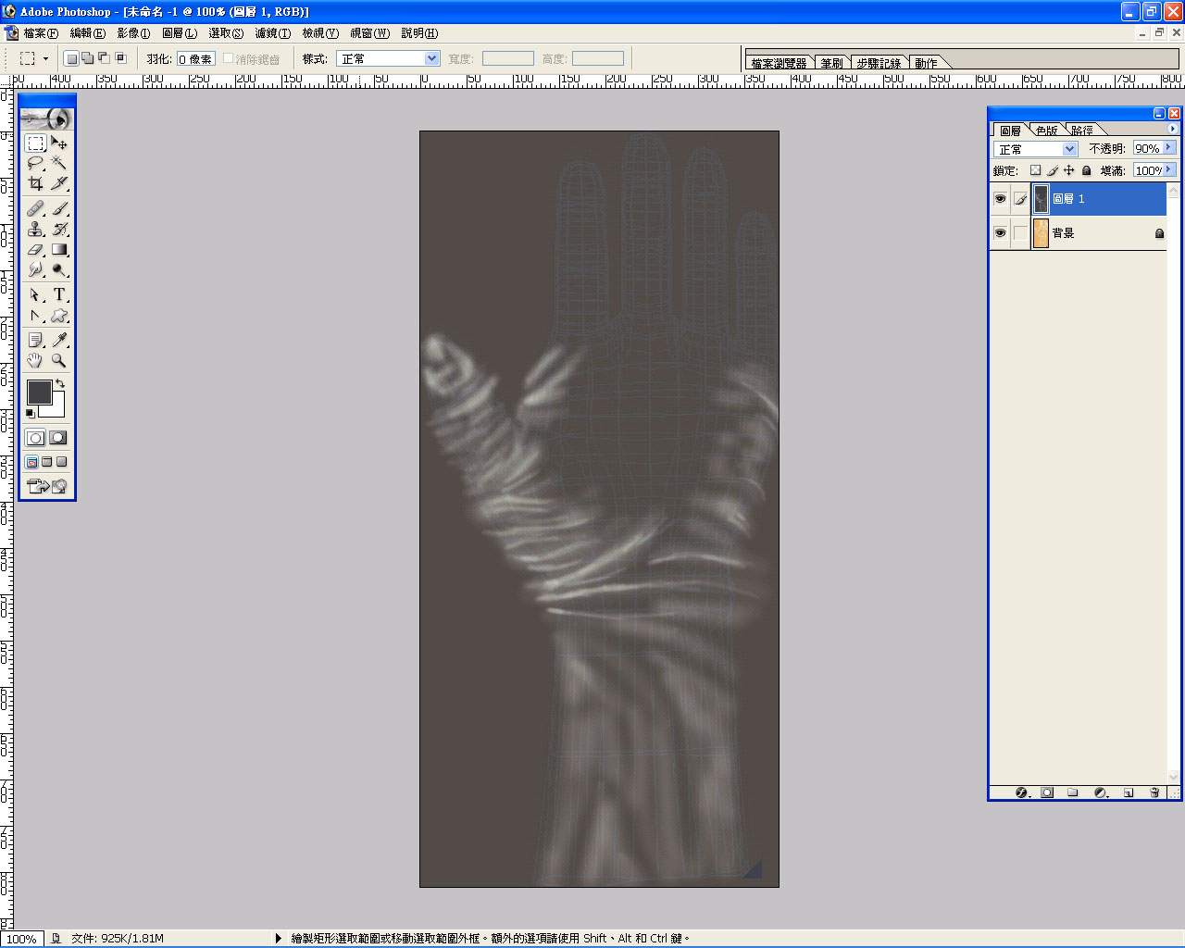Screen dimensions: 1185x948
Task: Switch to the 色版 tab
Action: tap(1047, 131)
